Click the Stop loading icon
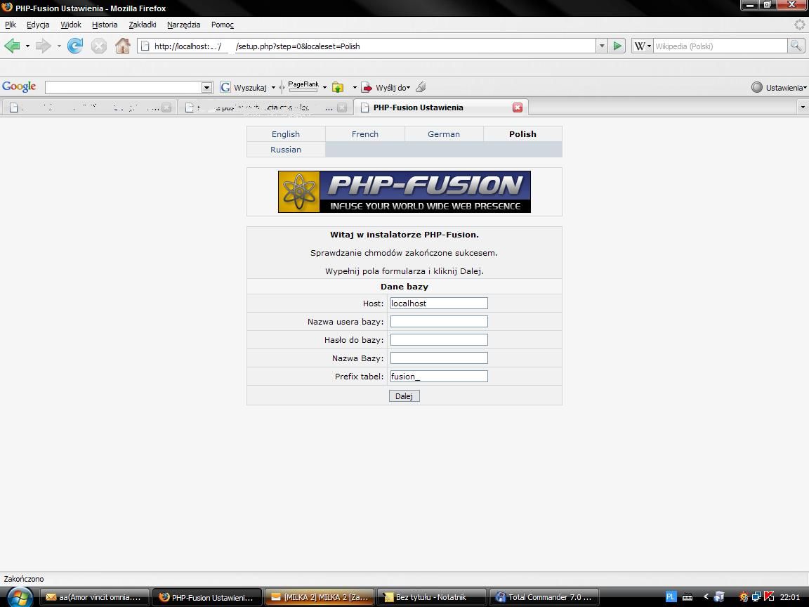 [x=98, y=46]
